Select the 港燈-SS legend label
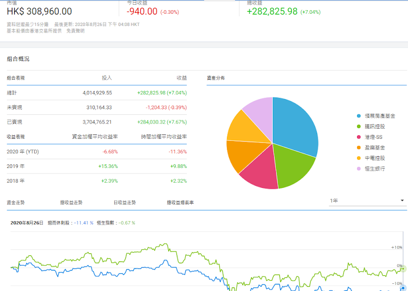 pyautogui.click(x=373, y=137)
